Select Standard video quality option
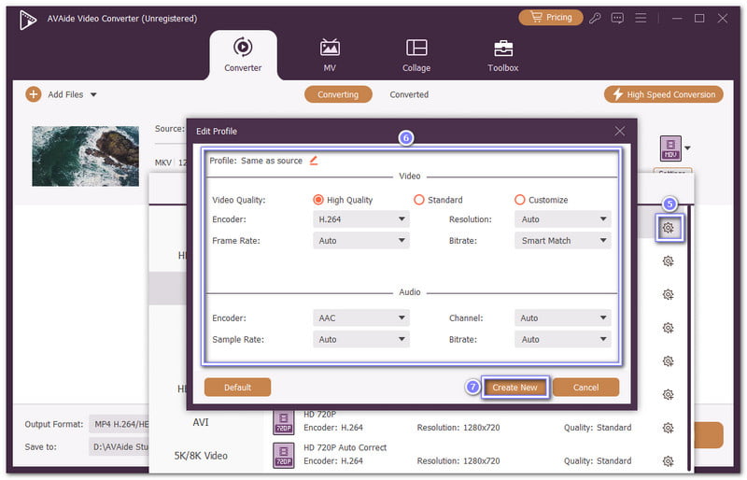 click(438, 200)
